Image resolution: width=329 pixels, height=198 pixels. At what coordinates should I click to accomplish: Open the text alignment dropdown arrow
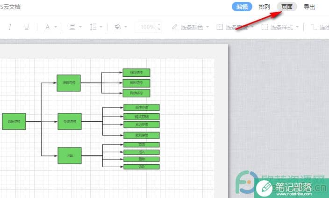pyautogui.click(x=80, y=27)
